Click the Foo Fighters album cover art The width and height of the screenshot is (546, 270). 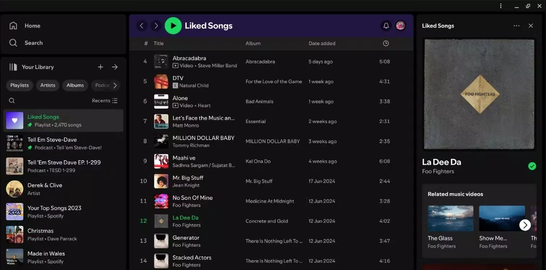tap(479, 94)
